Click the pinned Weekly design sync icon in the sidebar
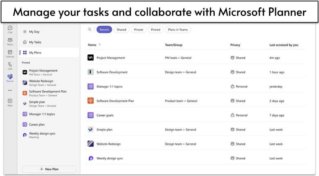The image size is (319, 176). [25, 135]
